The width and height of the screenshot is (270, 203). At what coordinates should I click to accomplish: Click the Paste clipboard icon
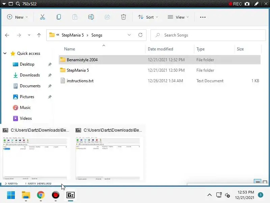(75, 17)
